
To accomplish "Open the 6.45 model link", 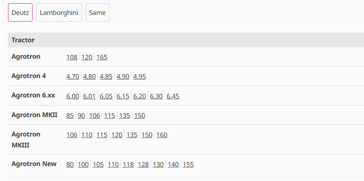I will pyautogui.click(x=173, y=96).
